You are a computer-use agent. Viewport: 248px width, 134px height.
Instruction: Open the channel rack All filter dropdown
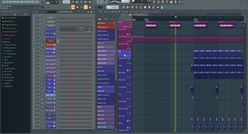coord(50,12)
